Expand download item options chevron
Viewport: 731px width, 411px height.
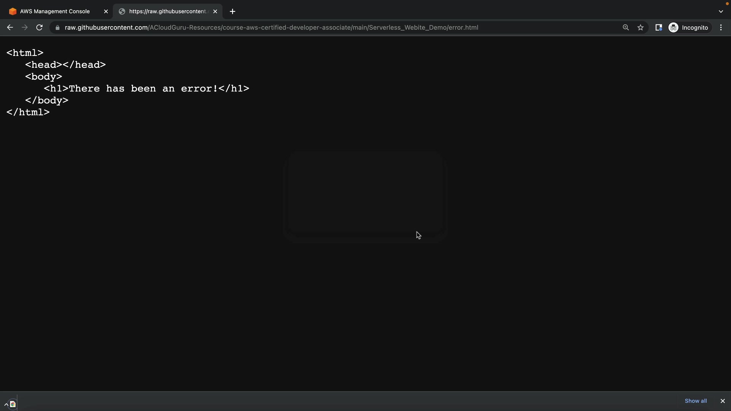click(6, 404)
